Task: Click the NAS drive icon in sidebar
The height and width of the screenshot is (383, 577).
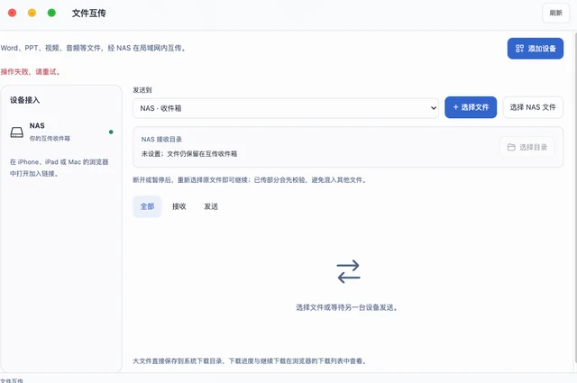Action: 16,132
